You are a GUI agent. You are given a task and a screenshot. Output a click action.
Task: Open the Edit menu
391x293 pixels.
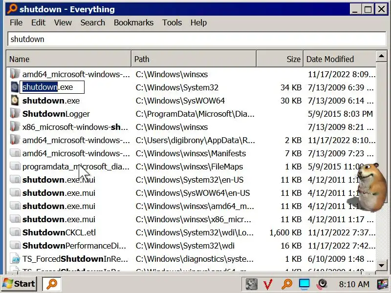point(38,22)
